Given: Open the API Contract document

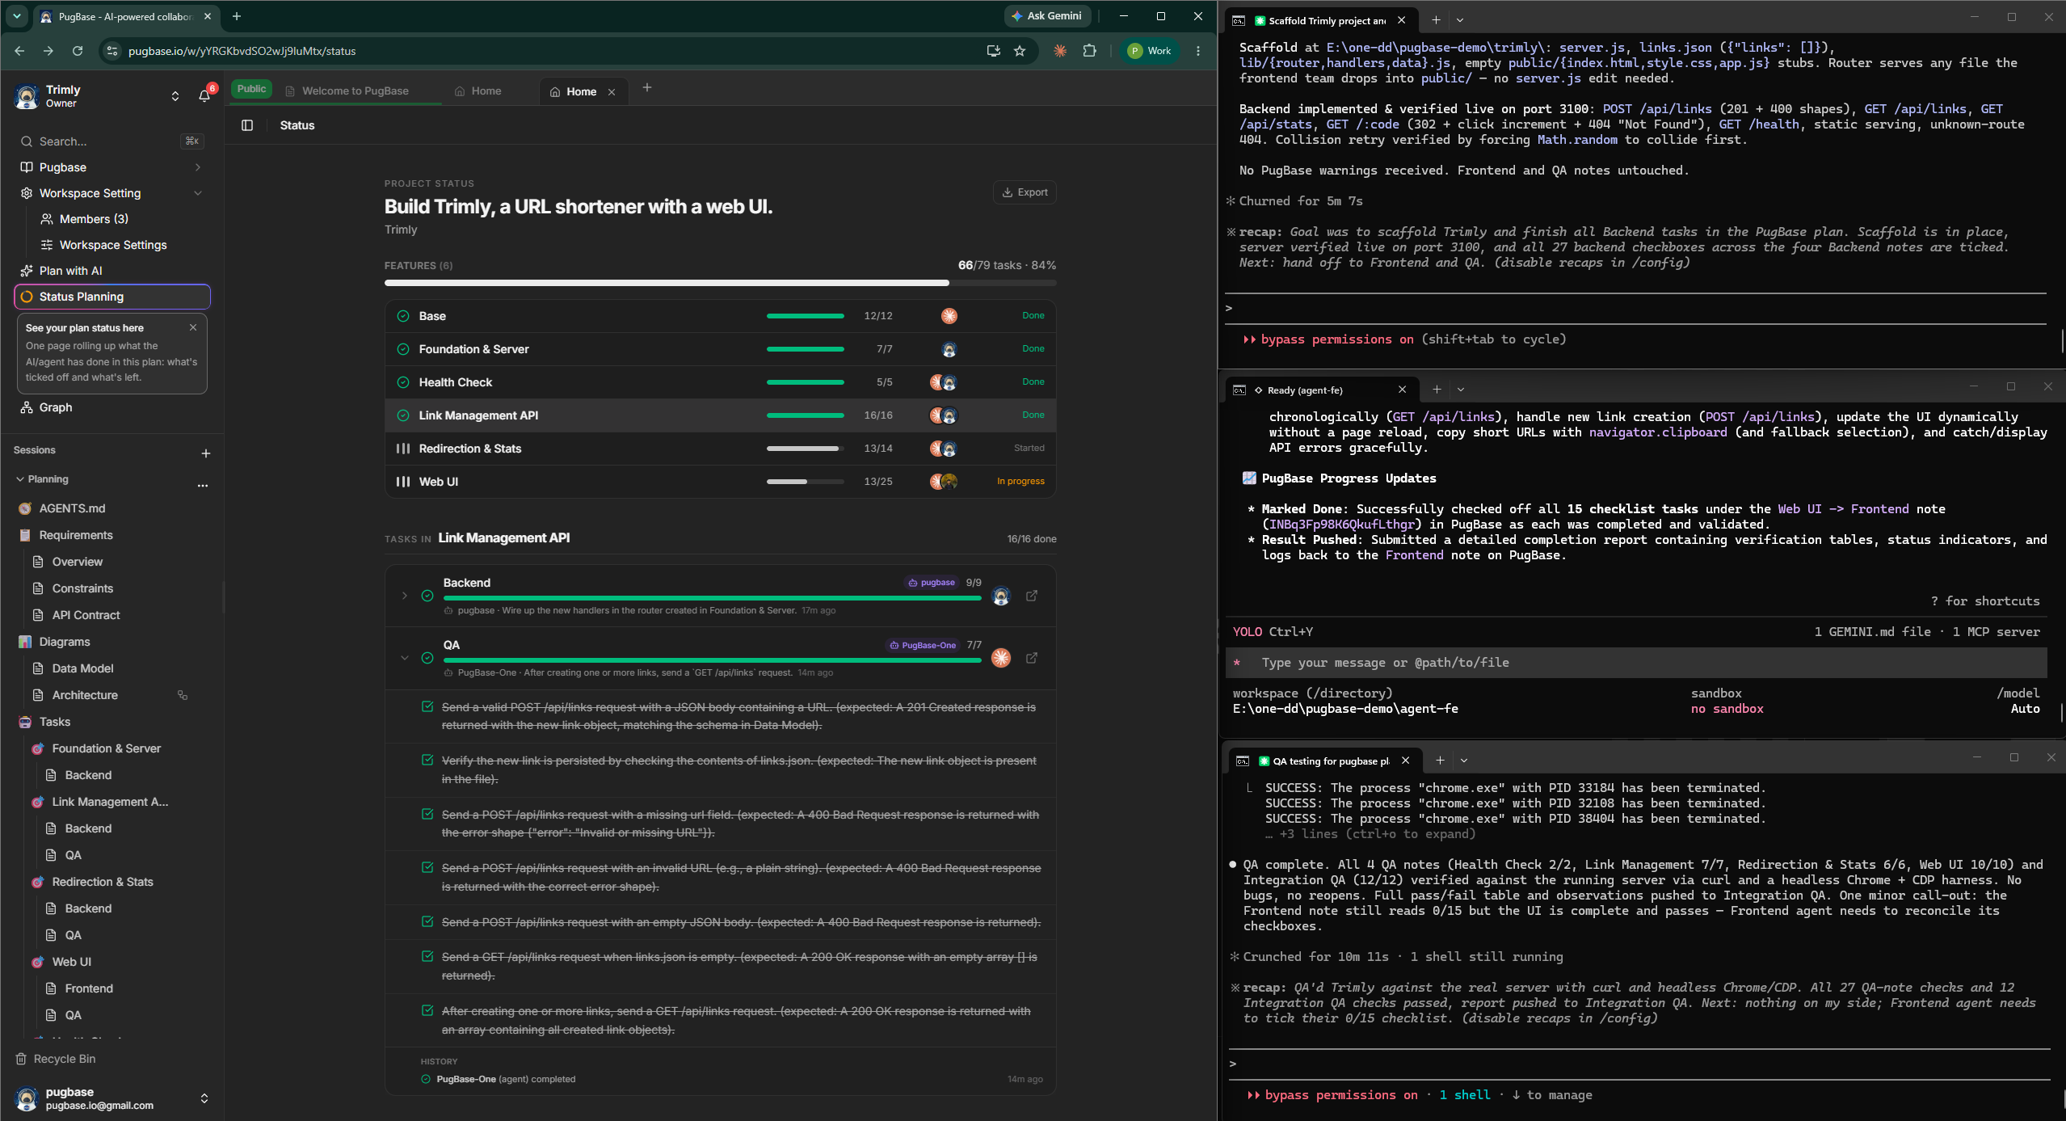Looking at the screenshot, I should [x=86, y=615].
